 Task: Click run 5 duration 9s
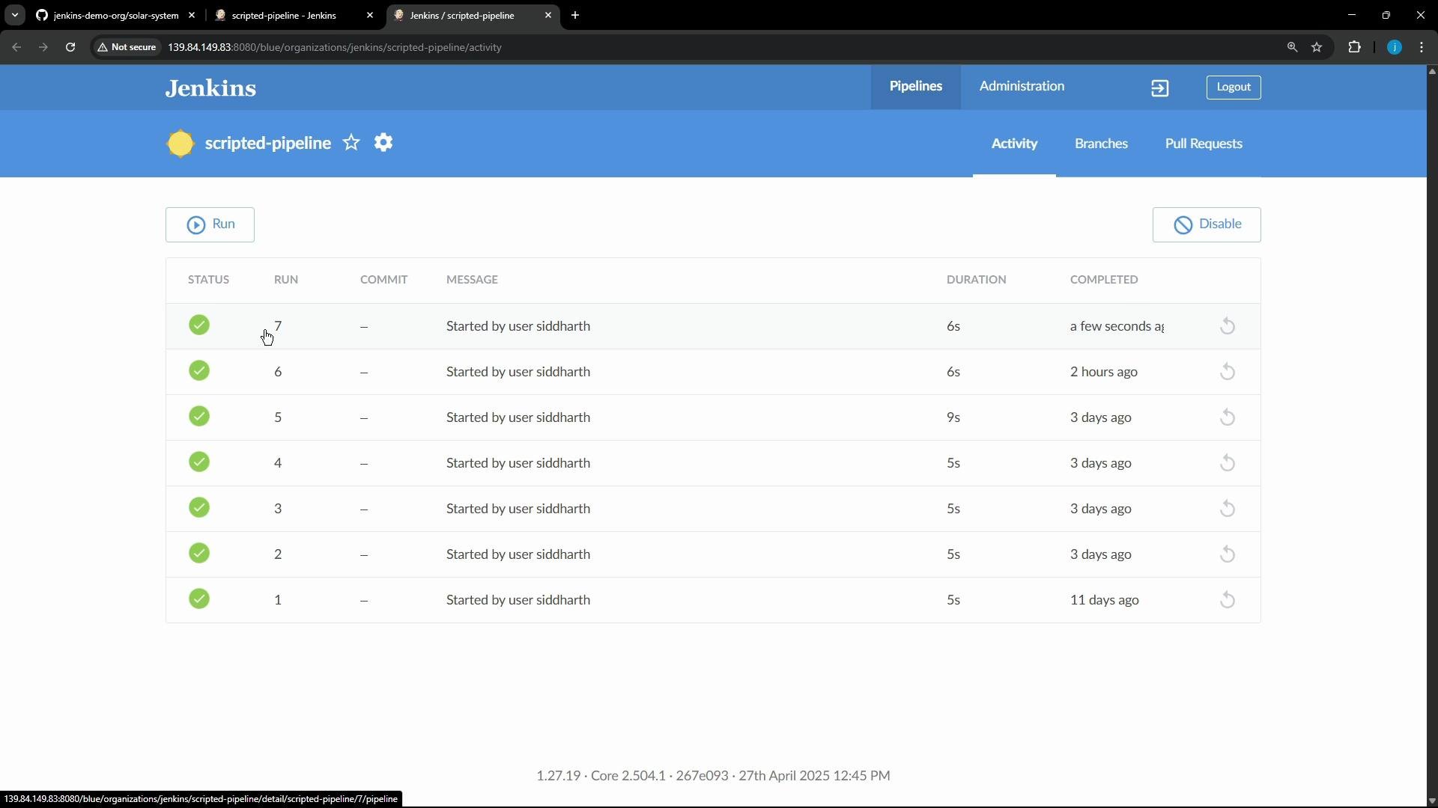(953, 417)
